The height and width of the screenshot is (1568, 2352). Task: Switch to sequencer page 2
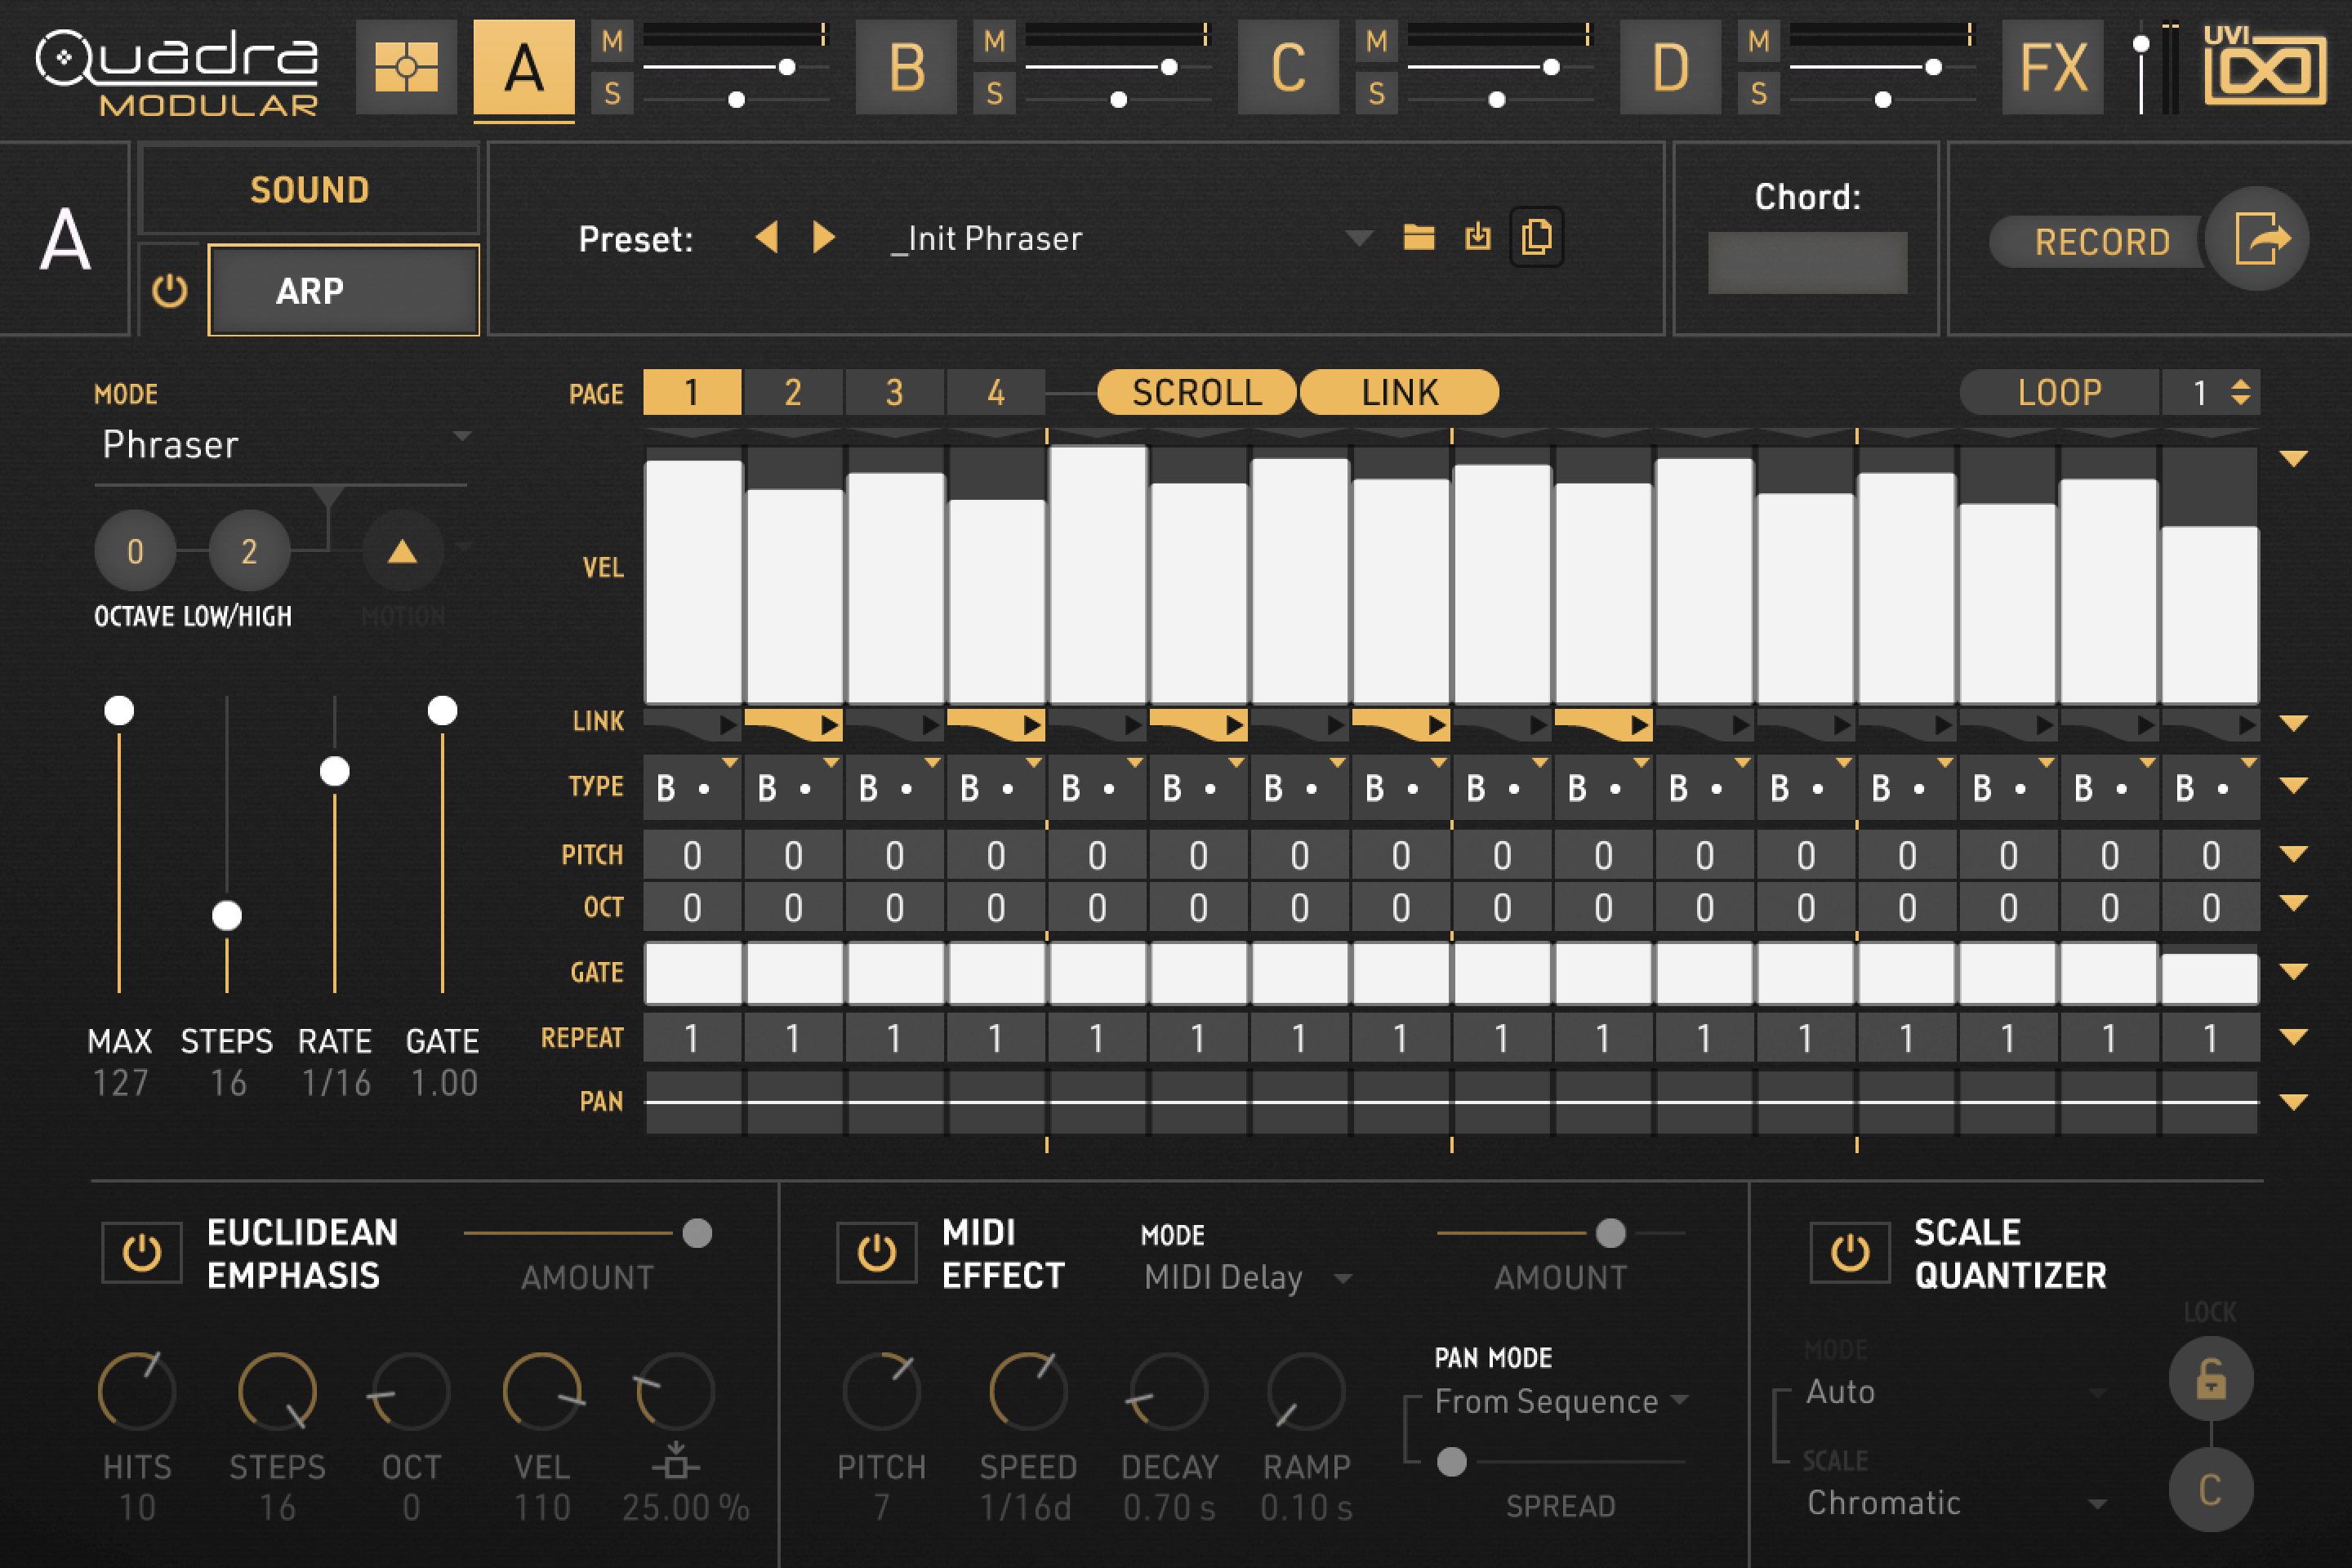pyautogui.click(x=793, y=392)
